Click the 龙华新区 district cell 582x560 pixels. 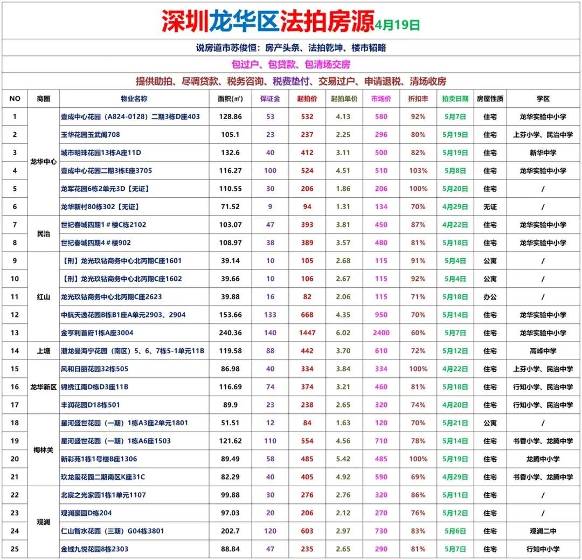(x=44, y=386)
